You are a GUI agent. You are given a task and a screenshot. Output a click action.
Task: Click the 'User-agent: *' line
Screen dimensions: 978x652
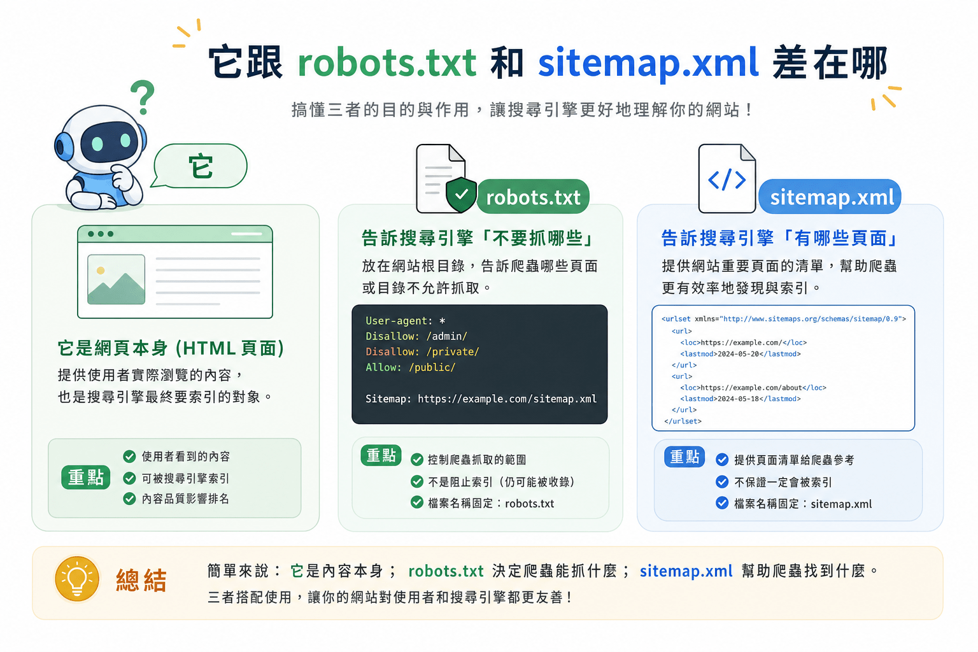pyautogui.click(x=405, y=321)
